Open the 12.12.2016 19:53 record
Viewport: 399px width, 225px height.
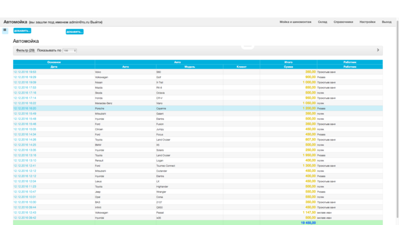coord(25,72)
